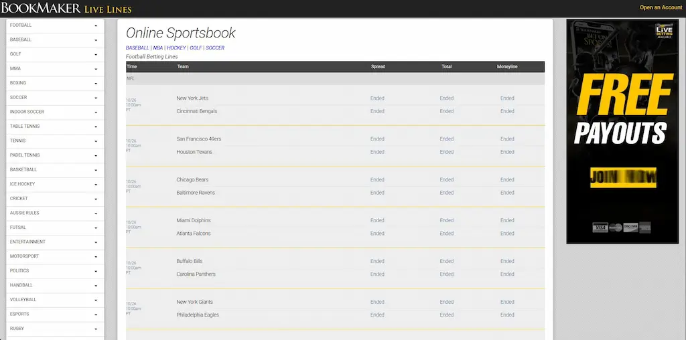Viewport: 686px width, 340px height.
Task: Select the Chicago Bears team
Action: click(x=192, y=179)
